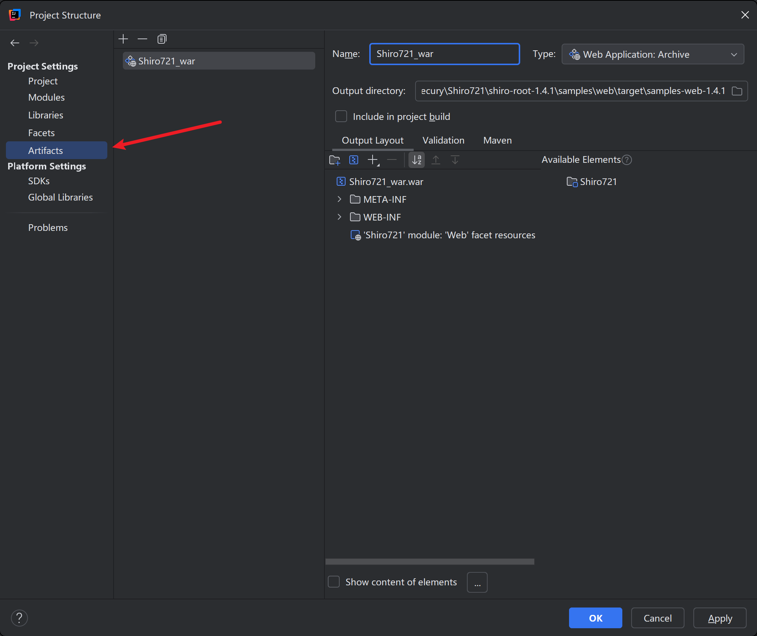Click the horizontal scrollbar under output layout
Image resolution: width=757 pixels, height=636 pixels.
coord(430,562)
